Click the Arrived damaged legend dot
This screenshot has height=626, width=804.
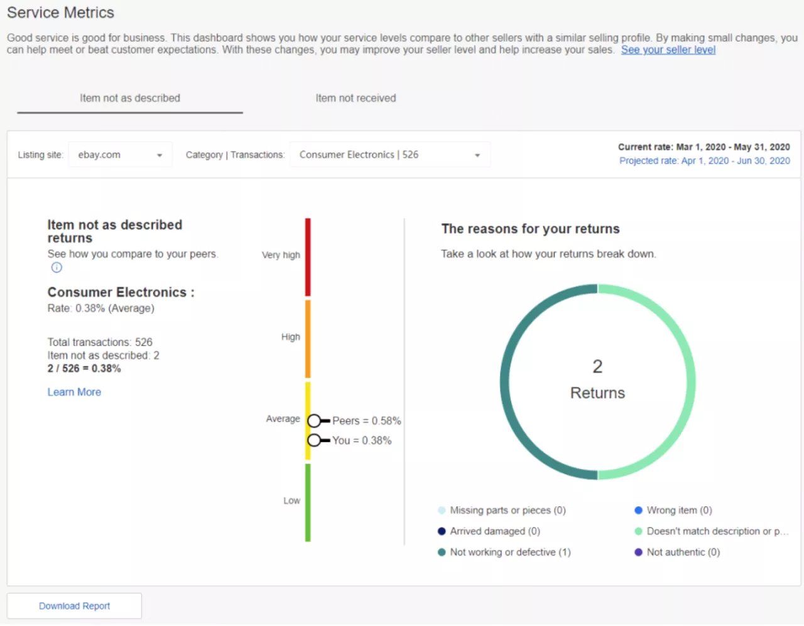pyautogui.click(x=442, y=531)
